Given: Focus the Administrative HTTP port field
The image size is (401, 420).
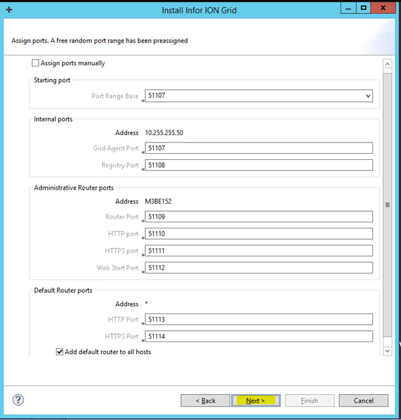Looking at the screenshot, I should click(258, 234).
